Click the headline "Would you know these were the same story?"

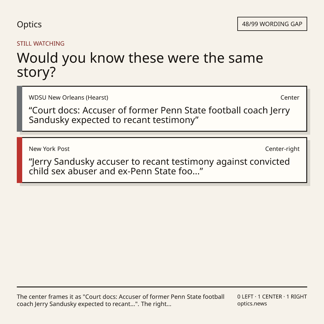click(140, 65)
